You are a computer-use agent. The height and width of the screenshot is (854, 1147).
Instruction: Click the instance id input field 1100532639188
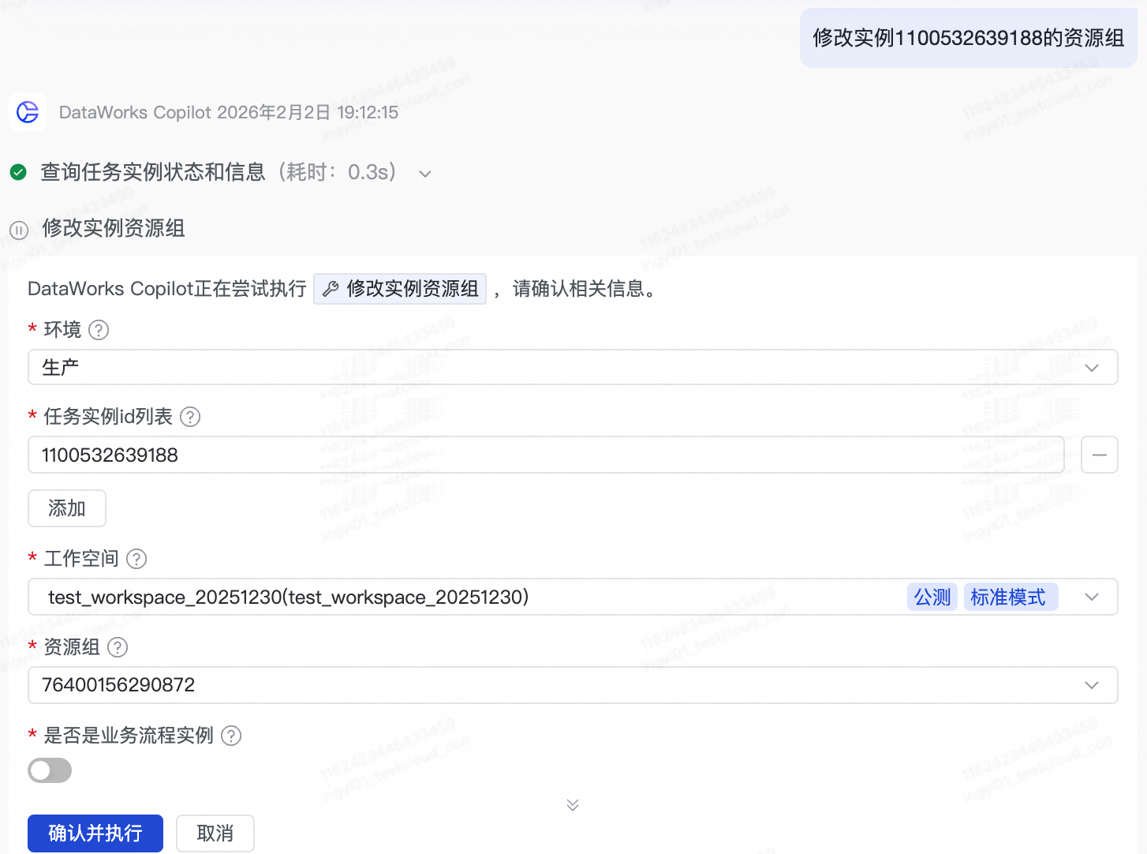[546, 455]
